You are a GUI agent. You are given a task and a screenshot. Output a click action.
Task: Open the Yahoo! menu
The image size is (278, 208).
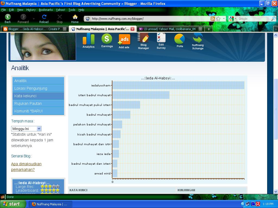61,10
